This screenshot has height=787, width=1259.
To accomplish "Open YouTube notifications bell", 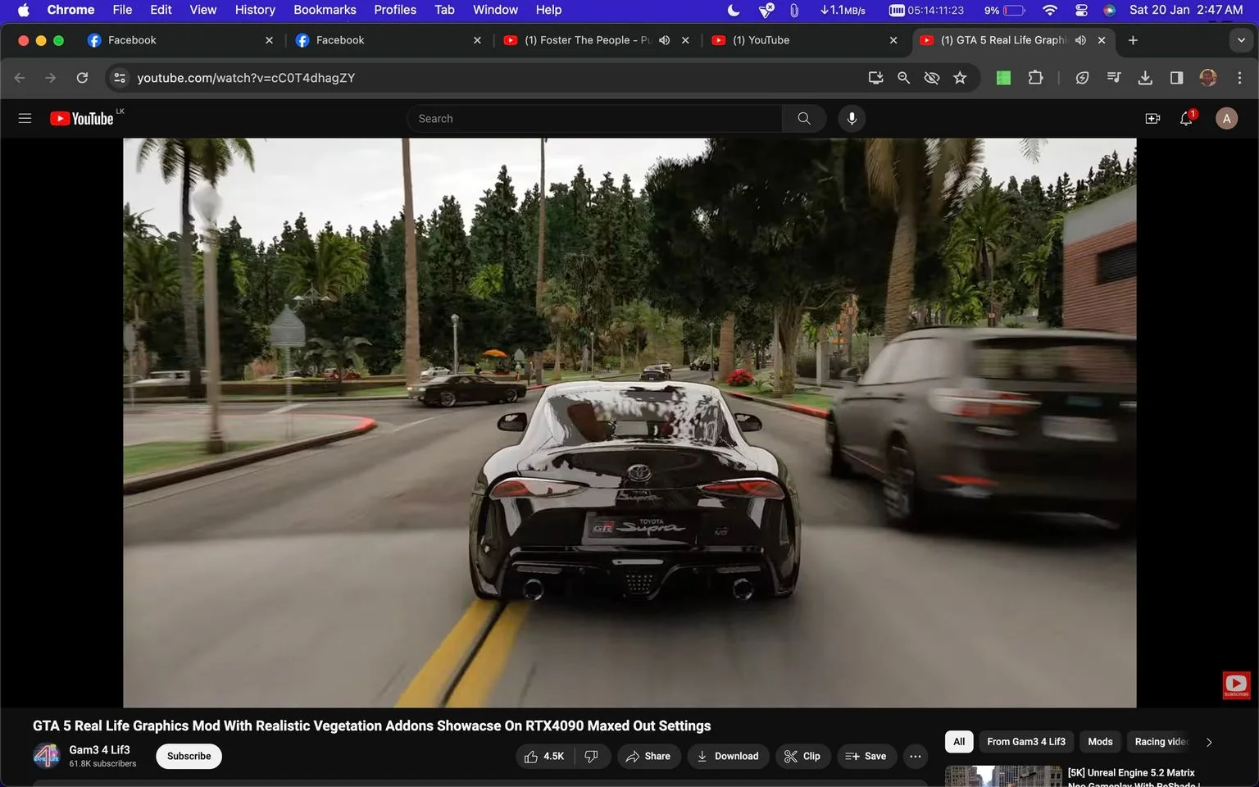I will coord(1186,119).
